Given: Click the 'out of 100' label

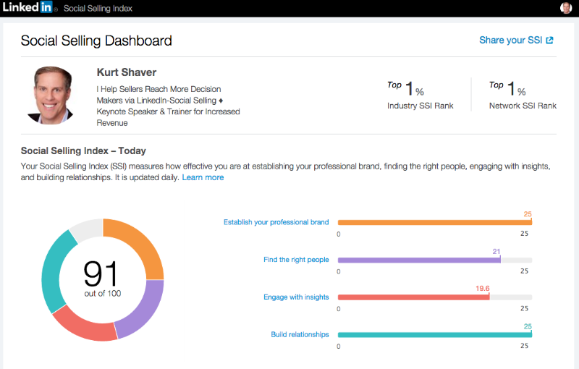Looking at the screenshot, I should point(102,293).
